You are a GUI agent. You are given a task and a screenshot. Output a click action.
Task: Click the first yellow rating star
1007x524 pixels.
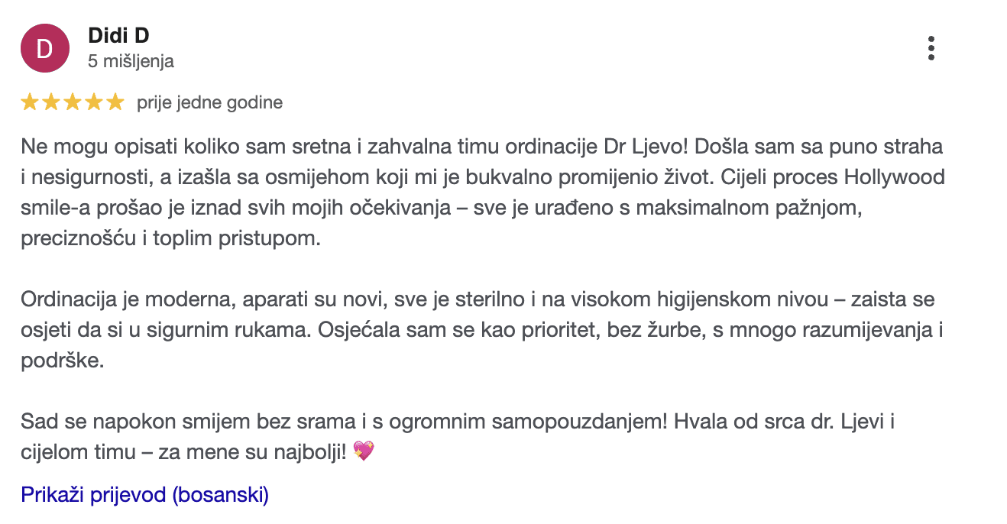[30, 102]
